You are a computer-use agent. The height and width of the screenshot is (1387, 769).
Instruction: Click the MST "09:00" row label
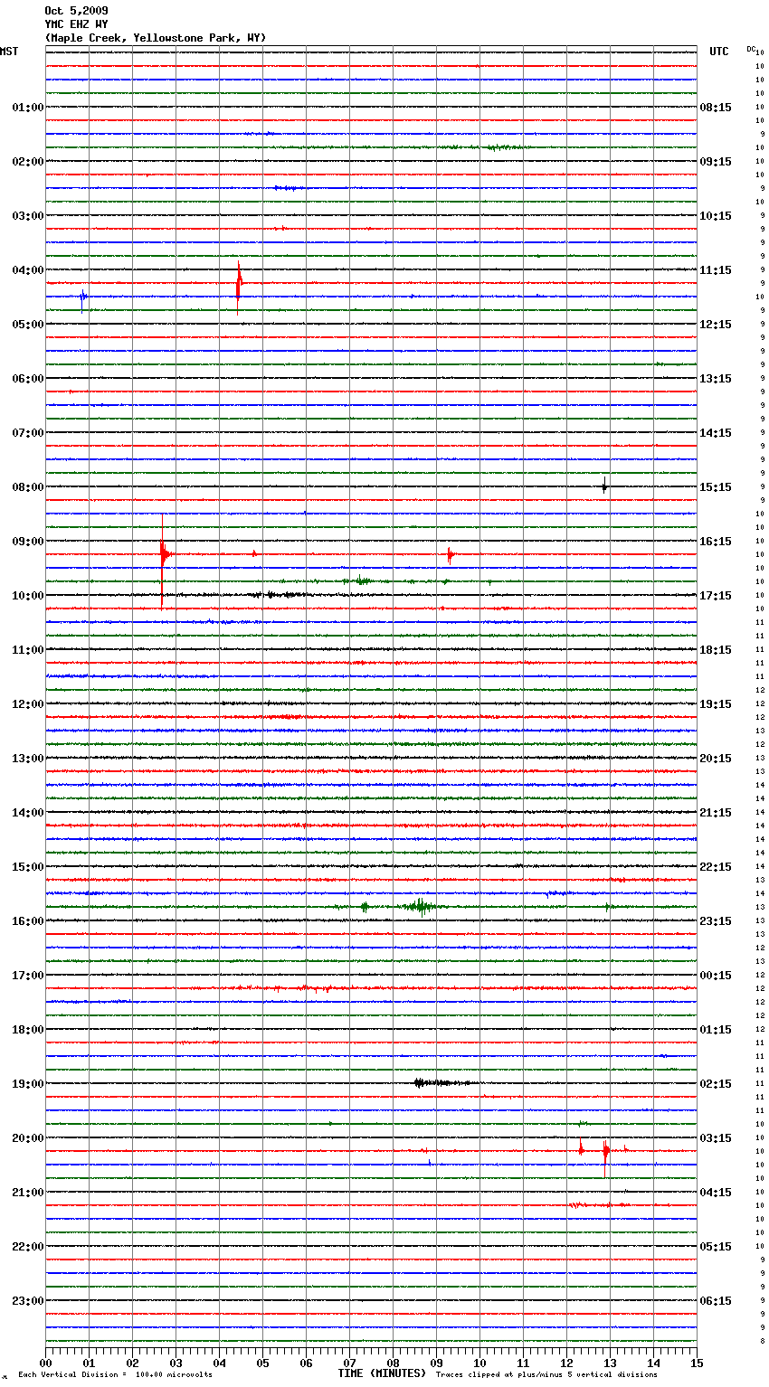pos(28,542)
